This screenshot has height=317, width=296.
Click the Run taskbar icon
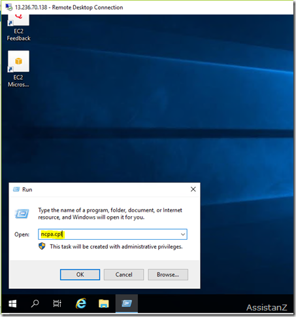127,303
